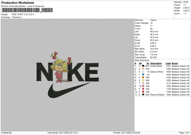Screen dimensions: 191x135
Task: Click the Diamond Black description text
Action: click(x=157, y=95)
